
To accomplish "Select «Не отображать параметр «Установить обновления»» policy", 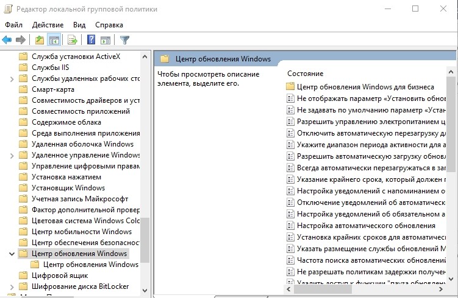I will click(x=371, y=99).
